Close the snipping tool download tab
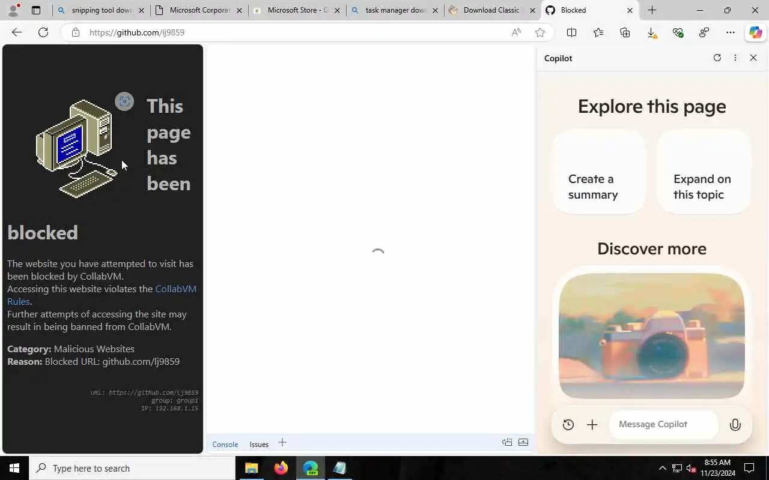 tap(141, 10)
